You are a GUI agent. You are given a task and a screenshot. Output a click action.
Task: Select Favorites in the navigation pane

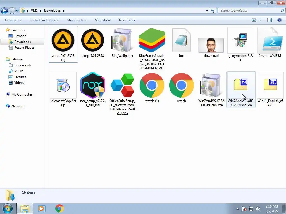[18, 30]
